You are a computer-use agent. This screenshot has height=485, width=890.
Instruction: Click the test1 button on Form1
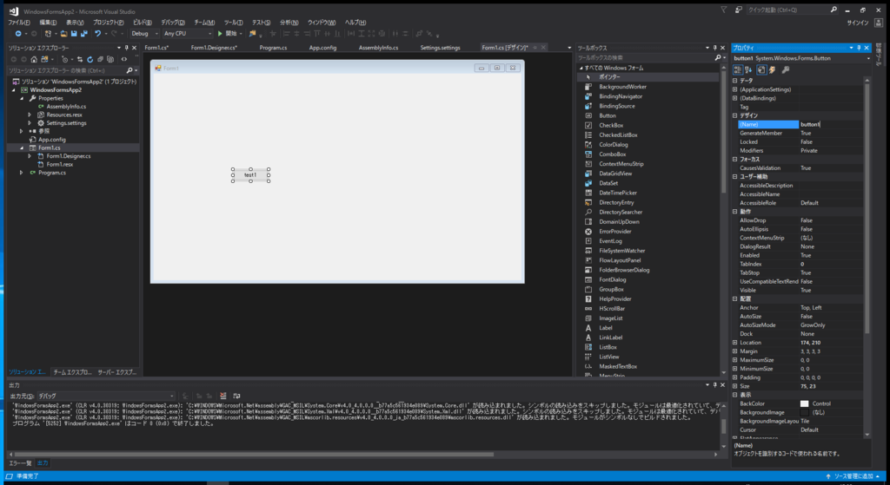[250, 175]
